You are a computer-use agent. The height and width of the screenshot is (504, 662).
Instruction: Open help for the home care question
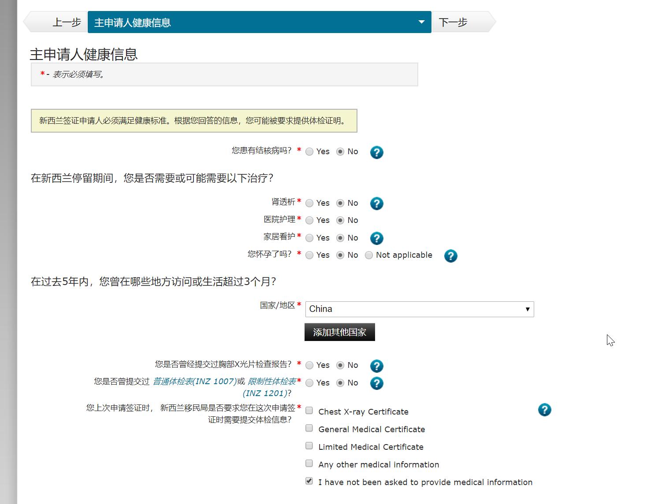pos(376,238)
